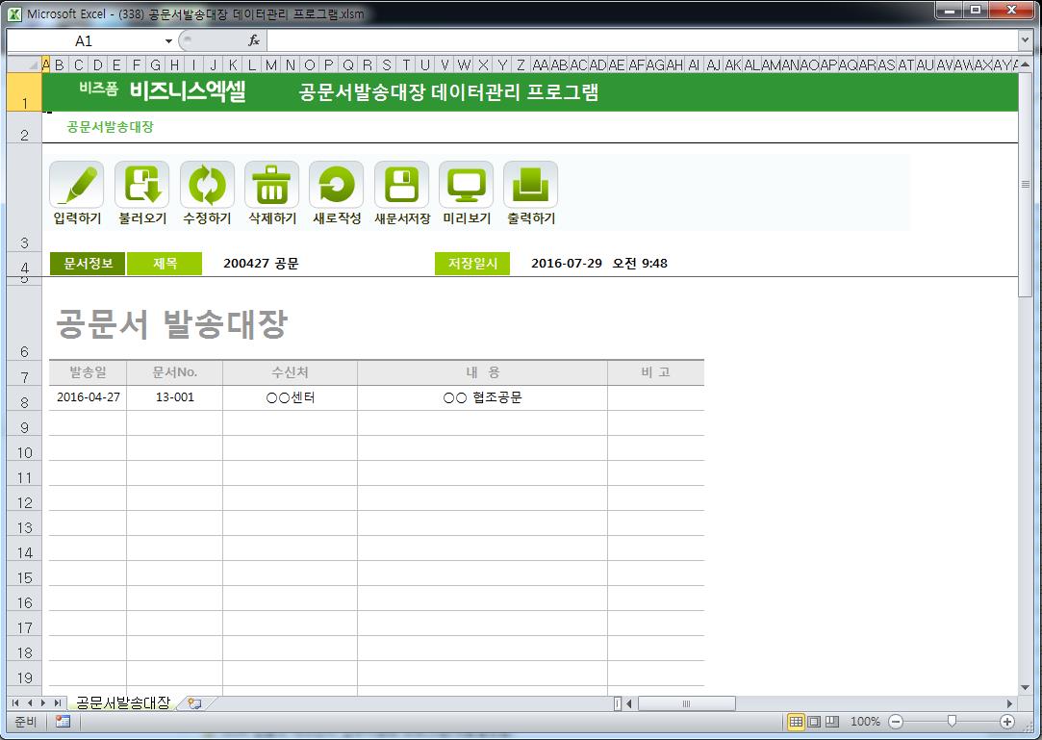Click the zoom out minus button
This screenshot has width=1042, height=740.
pyautogui.click(x=896, y=722)
